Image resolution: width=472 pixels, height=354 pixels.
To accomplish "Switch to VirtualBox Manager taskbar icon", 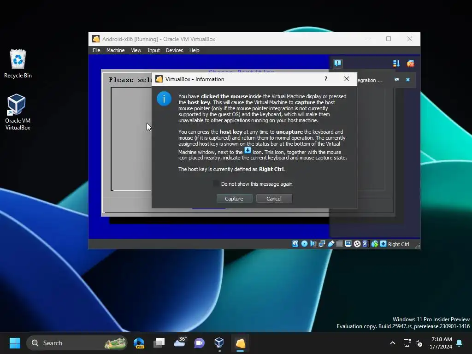I will (219, 343).
